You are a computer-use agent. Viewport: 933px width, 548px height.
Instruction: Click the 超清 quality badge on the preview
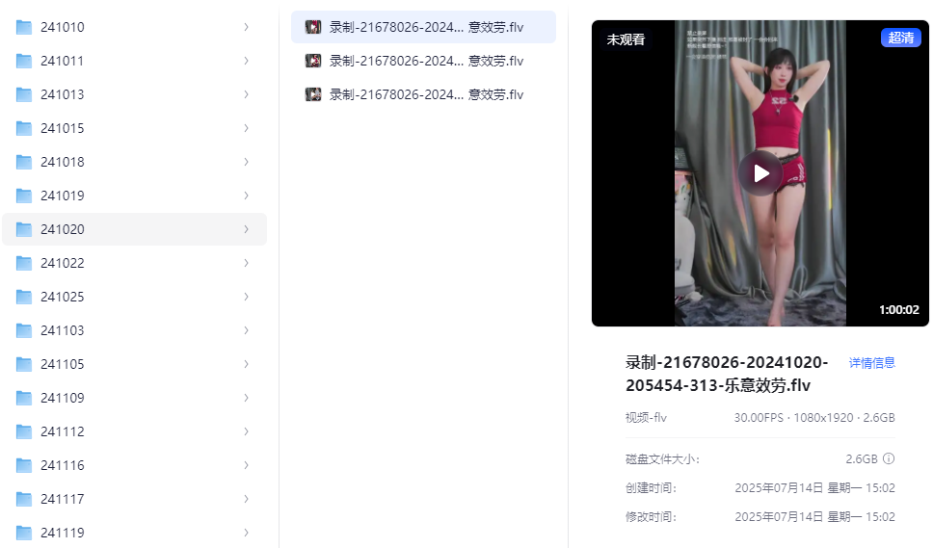tap(901, 38)
